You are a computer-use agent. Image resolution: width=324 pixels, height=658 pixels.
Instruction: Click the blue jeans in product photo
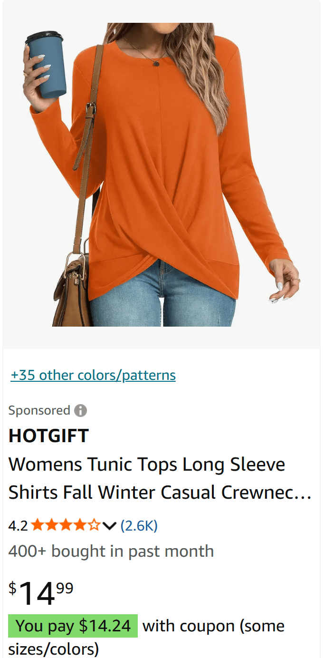tap(162, 297)
